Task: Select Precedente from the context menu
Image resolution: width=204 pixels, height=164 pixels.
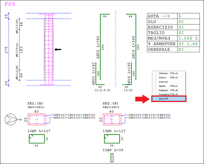Action: [165, 94]
